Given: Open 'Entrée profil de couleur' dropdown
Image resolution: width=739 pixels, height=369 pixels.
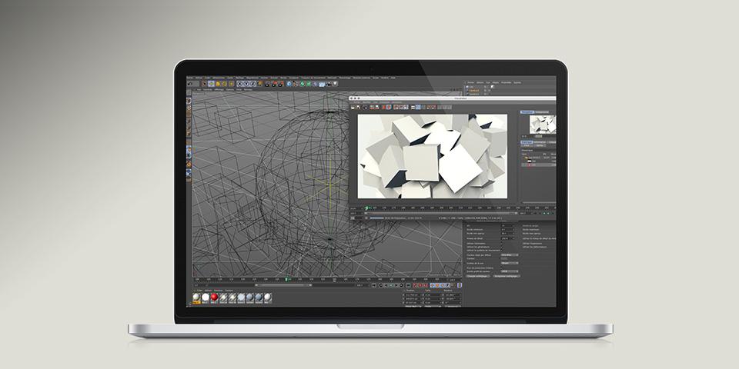Looking at the screenshot, I should (x=509, y=271).
